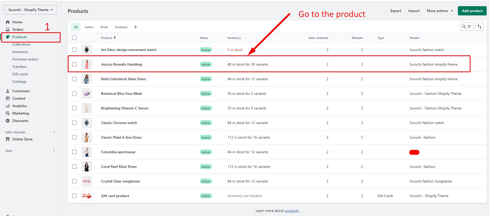The width and height of the screenshot is (490, 216).
Task: Click the Add product button
Action: point(472,11)
